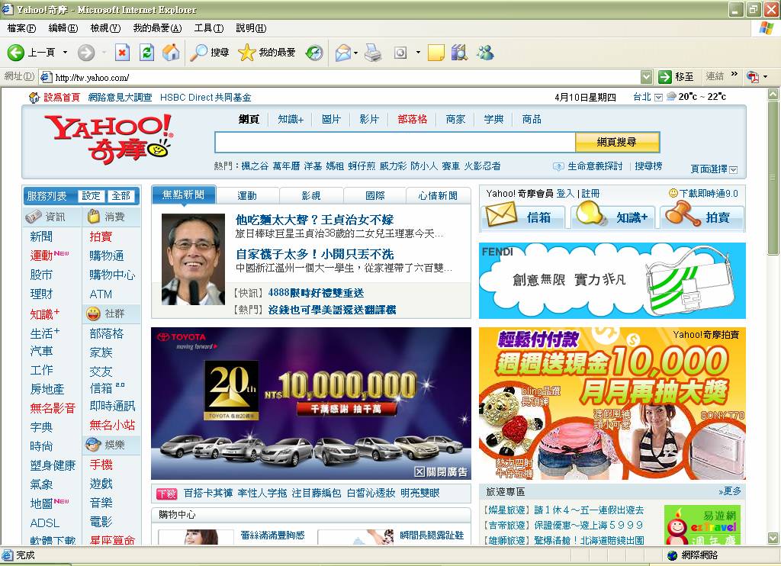The width and height of the screenshot is (781, 566).
Task: Click the weather cloud icon near temperature
Action: 671,97
